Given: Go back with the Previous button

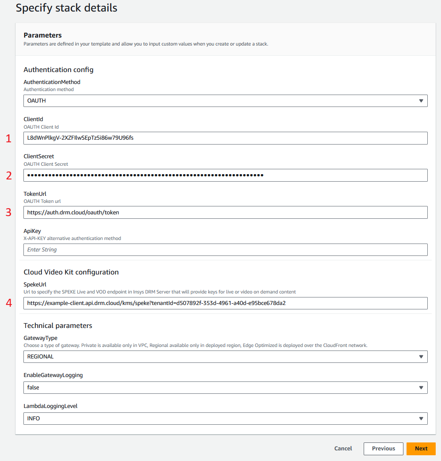Looking at the screenshot, I should [383, 449].
